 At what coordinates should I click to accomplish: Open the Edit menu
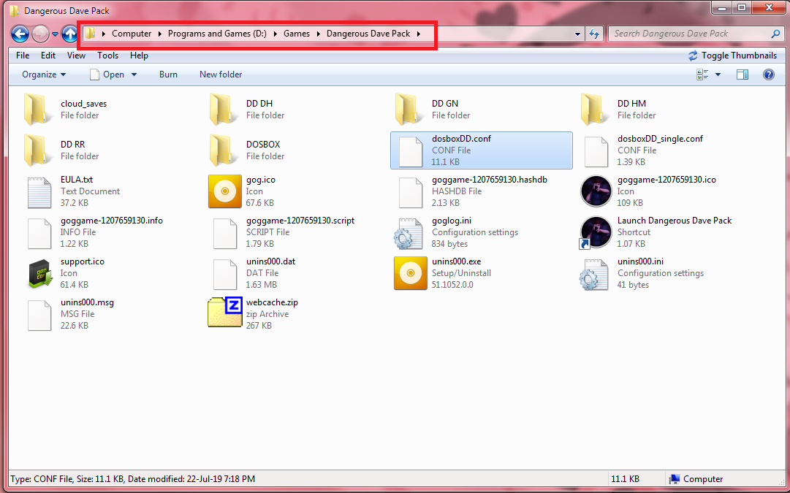(x=48, y=56)
